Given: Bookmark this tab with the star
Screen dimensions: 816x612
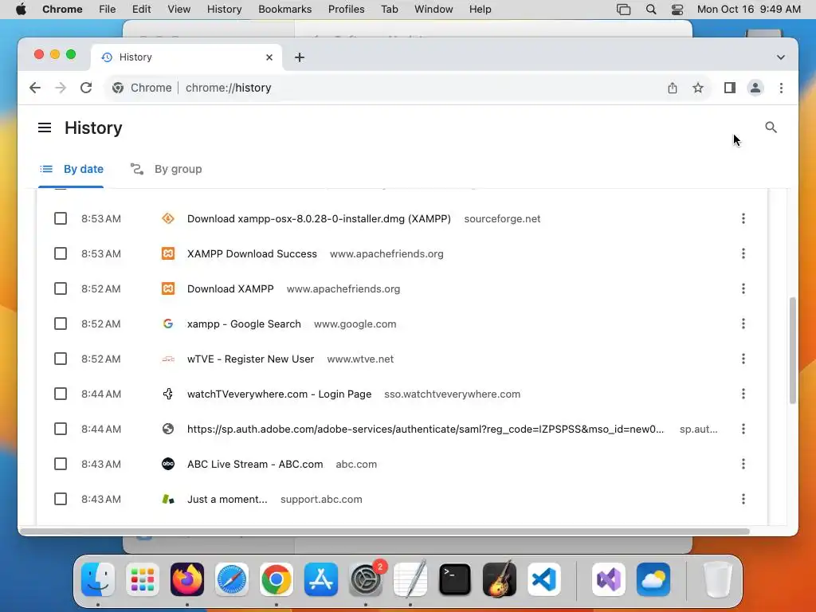Looking at the screenshot, I should pyautogui.click(x=698, y=88).
